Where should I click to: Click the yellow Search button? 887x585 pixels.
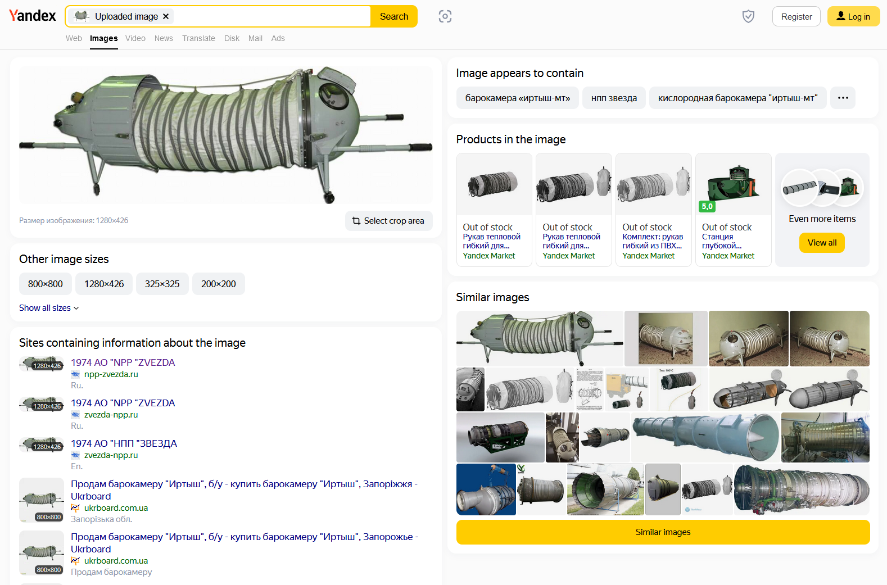(x=394, y=16)
